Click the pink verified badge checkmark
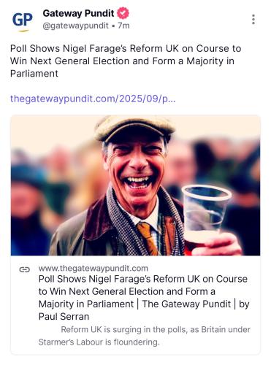The width and height of the screenshot is (271, 365). [x=123, y=13]
